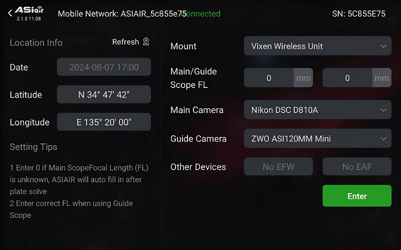The height and width of the screenshot is (250, 401).
Task: Go back using the top-left arrow
Action: point(10,13)
